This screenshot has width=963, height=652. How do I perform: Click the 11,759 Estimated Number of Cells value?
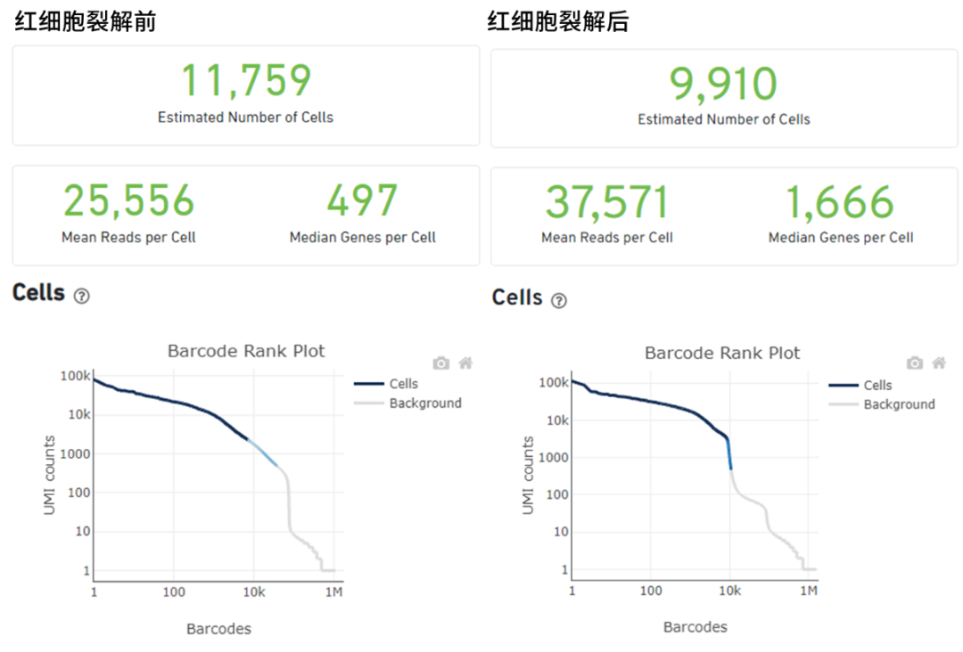pos(246,80)
